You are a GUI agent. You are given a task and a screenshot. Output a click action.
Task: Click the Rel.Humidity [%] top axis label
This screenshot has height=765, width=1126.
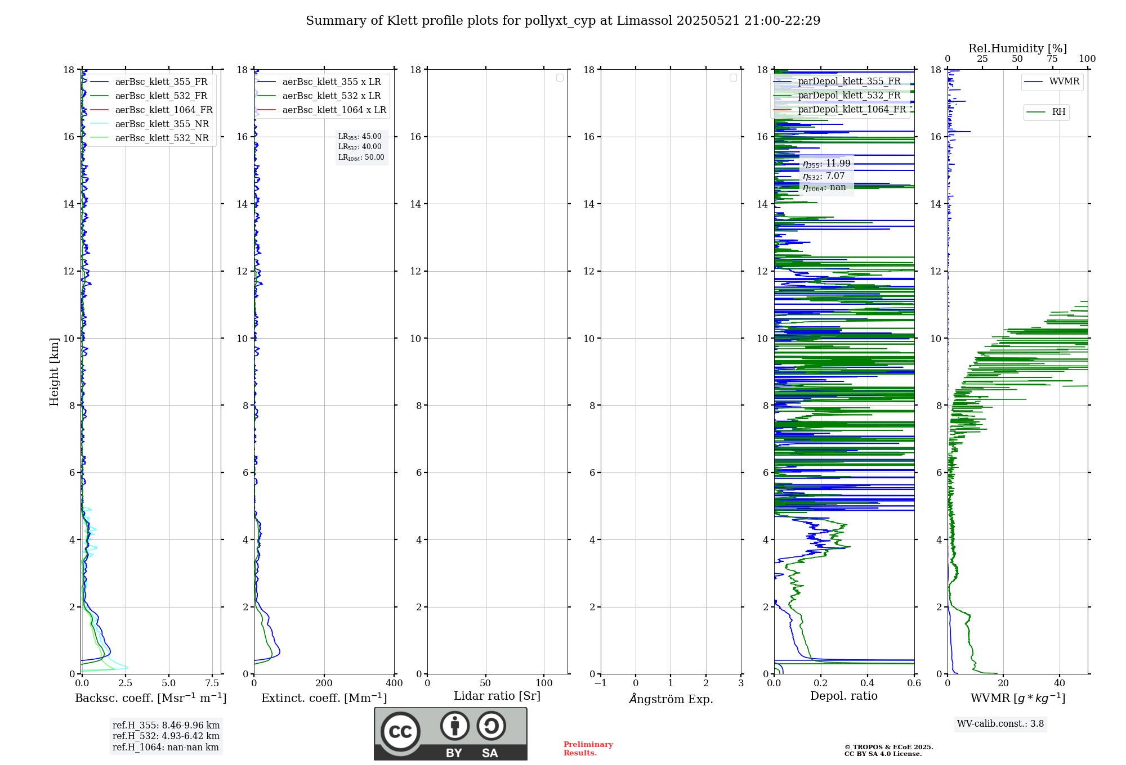[x=1018, y=48]
